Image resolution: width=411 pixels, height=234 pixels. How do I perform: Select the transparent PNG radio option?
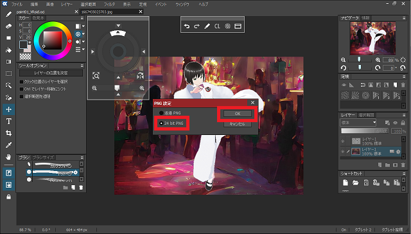tap(161, 113)
